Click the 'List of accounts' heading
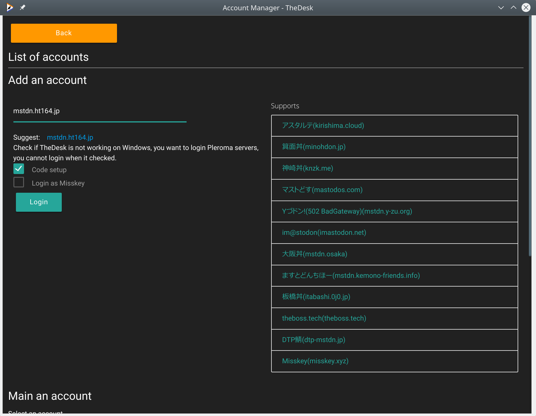The width and height of the screenshot is (536, 416). 48,57
